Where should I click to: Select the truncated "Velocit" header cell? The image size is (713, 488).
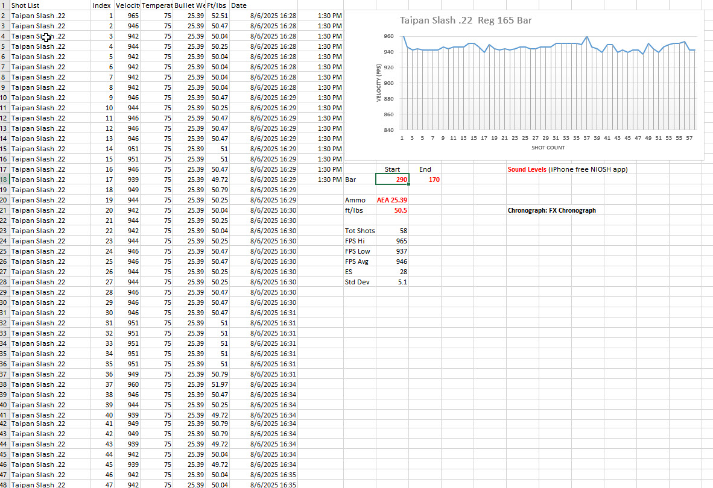click(127, 5)
